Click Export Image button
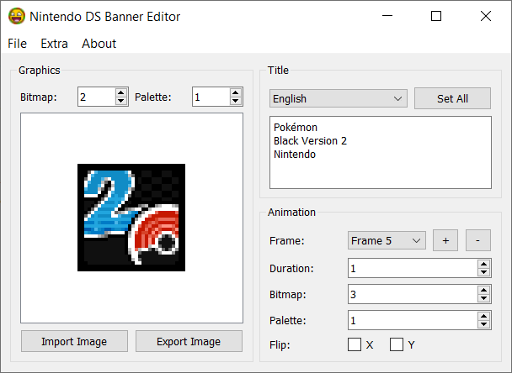The height and width of the screenshot is (373, 512). coord(189,341)
